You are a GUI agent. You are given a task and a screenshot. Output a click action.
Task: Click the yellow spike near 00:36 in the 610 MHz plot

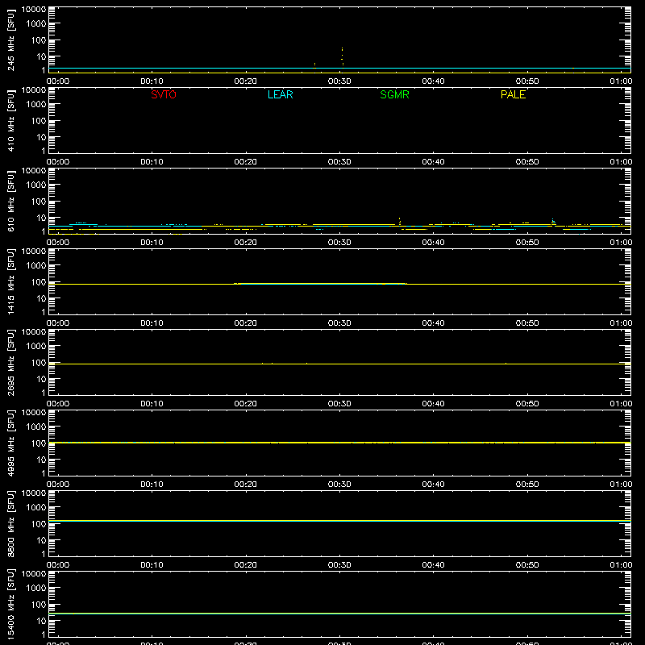coord(399,221)
